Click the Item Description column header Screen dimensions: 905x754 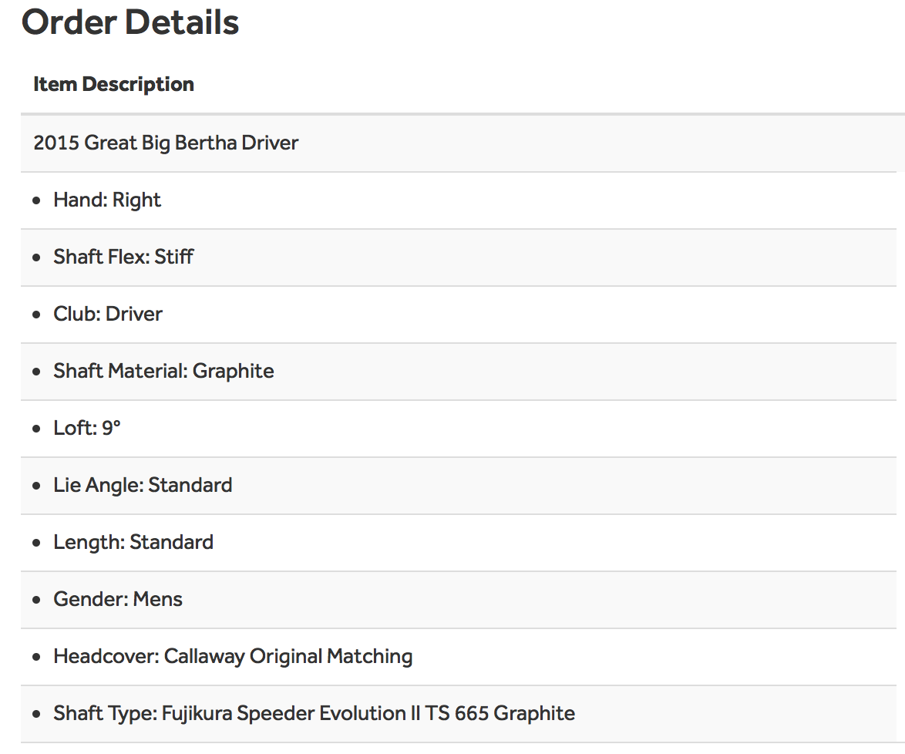coord(113,84)
